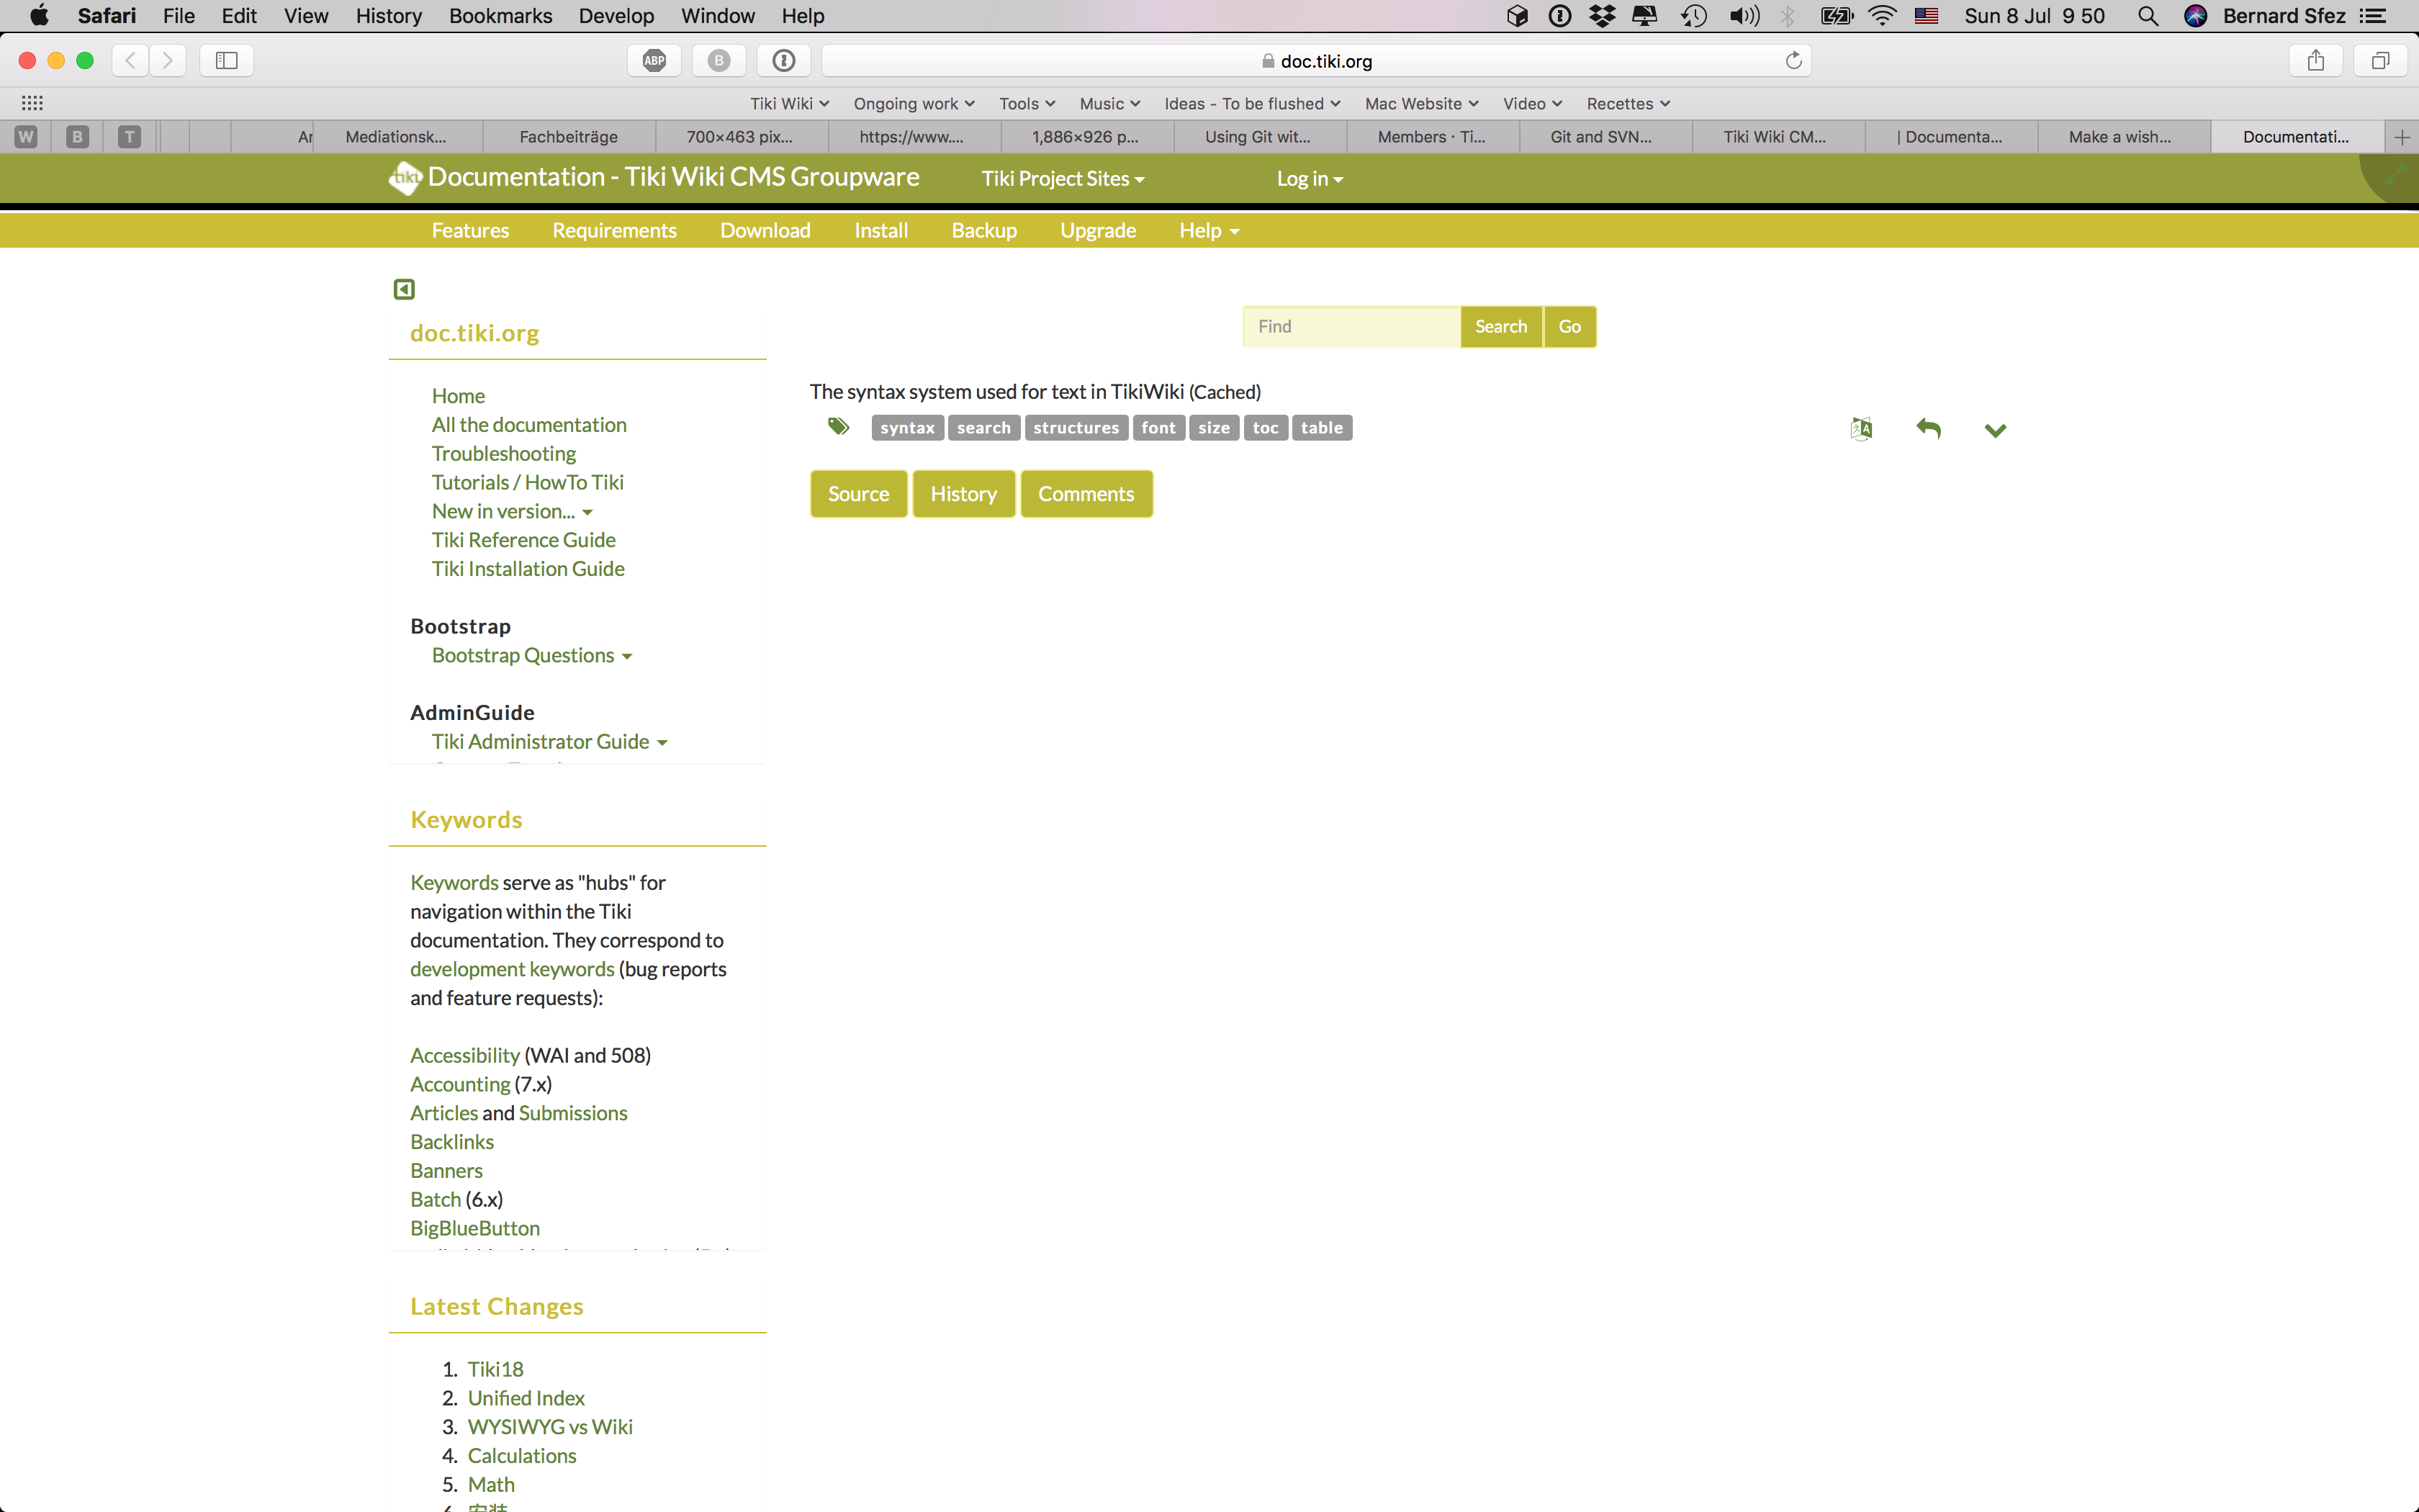Image resolution: width=2419 pixels, height=1512 pixels.
Task: Show all tabs overview icon
Action: coord(2380,61)
